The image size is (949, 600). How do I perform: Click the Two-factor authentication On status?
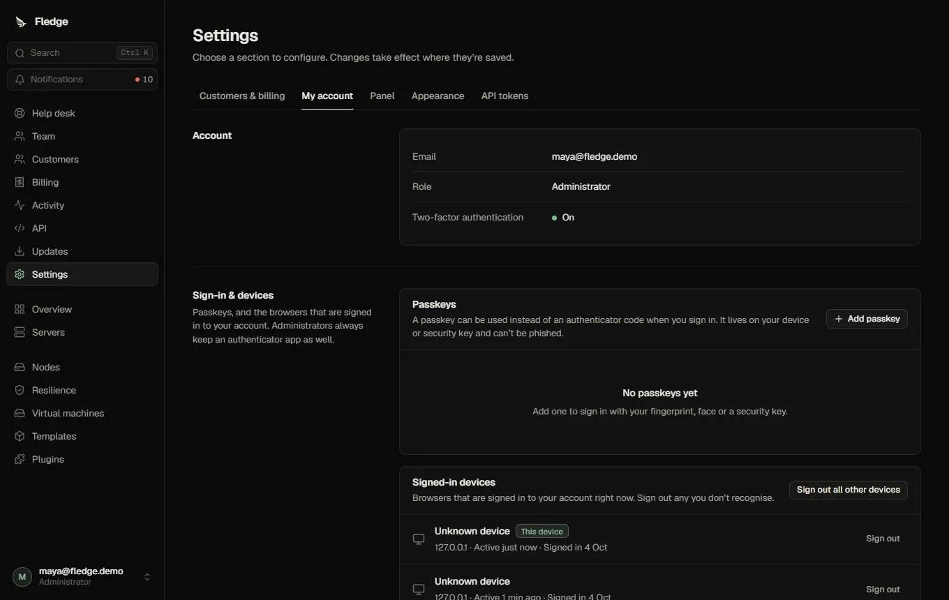pyautogui.click(x=563, y=218)
